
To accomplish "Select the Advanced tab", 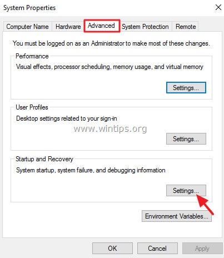I will tap(102, 26).
